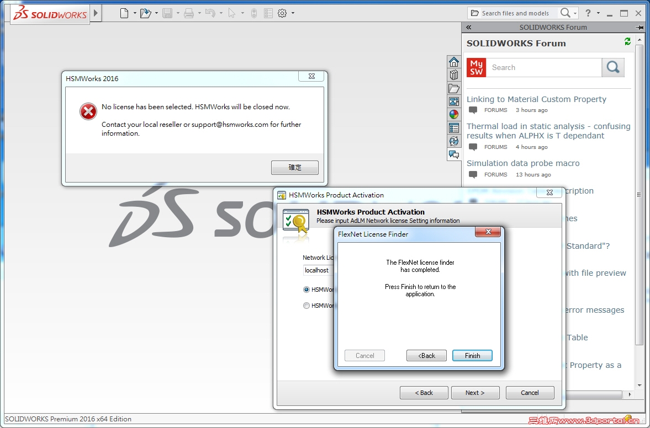This screenshot has width=650, height=428.
Task: Click the 13 hours ago timestamp
Action: tap(533, 175)
